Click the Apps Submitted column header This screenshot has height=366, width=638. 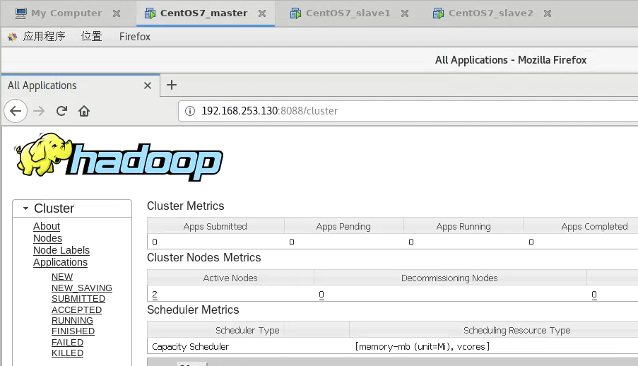pos(215,226)
